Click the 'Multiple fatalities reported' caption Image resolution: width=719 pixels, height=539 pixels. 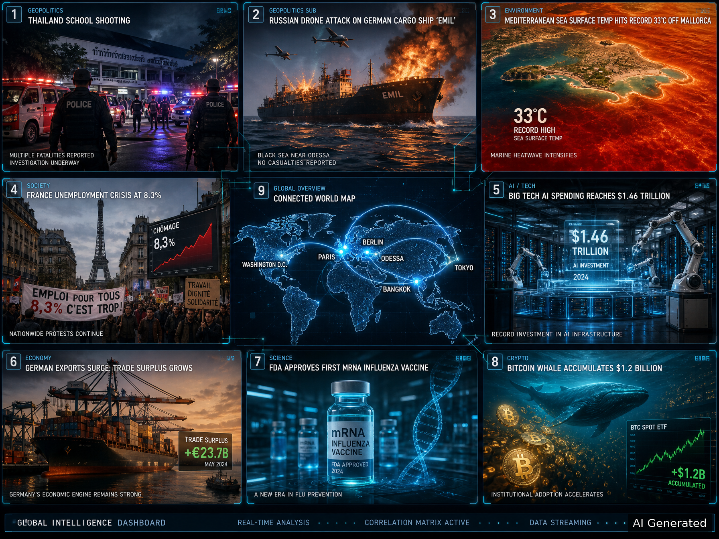(51, 155)
